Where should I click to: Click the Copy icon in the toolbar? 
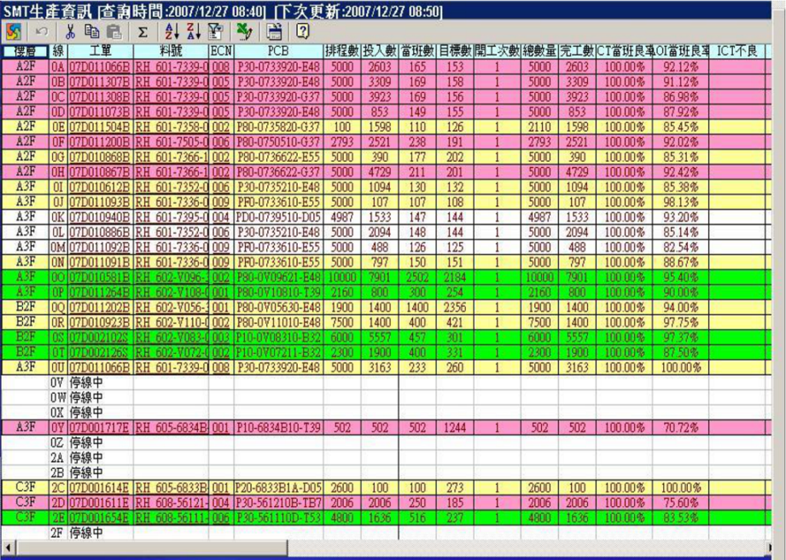coord(92,32)
